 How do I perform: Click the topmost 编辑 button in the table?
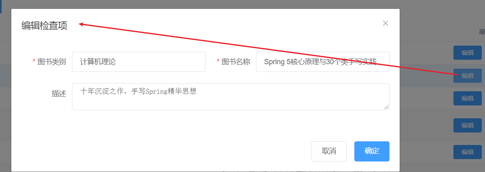[x=467, y=52]
